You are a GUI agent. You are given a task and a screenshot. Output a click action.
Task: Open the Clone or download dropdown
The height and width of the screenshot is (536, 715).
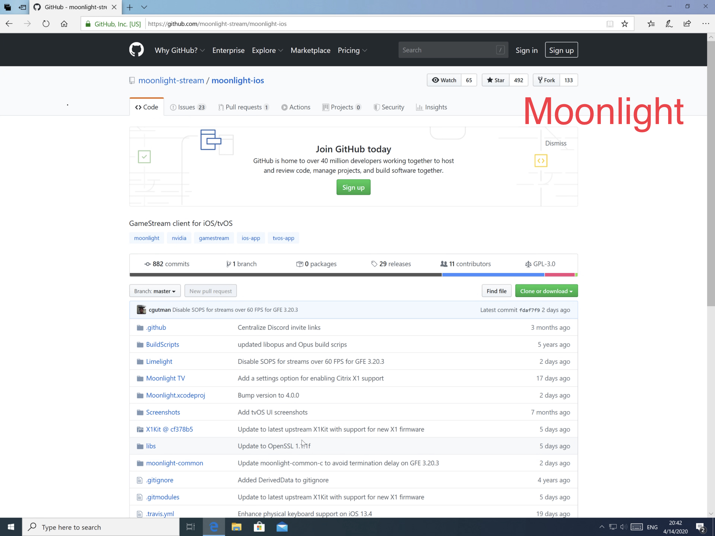pyautogui.click(x=546, y=291)
